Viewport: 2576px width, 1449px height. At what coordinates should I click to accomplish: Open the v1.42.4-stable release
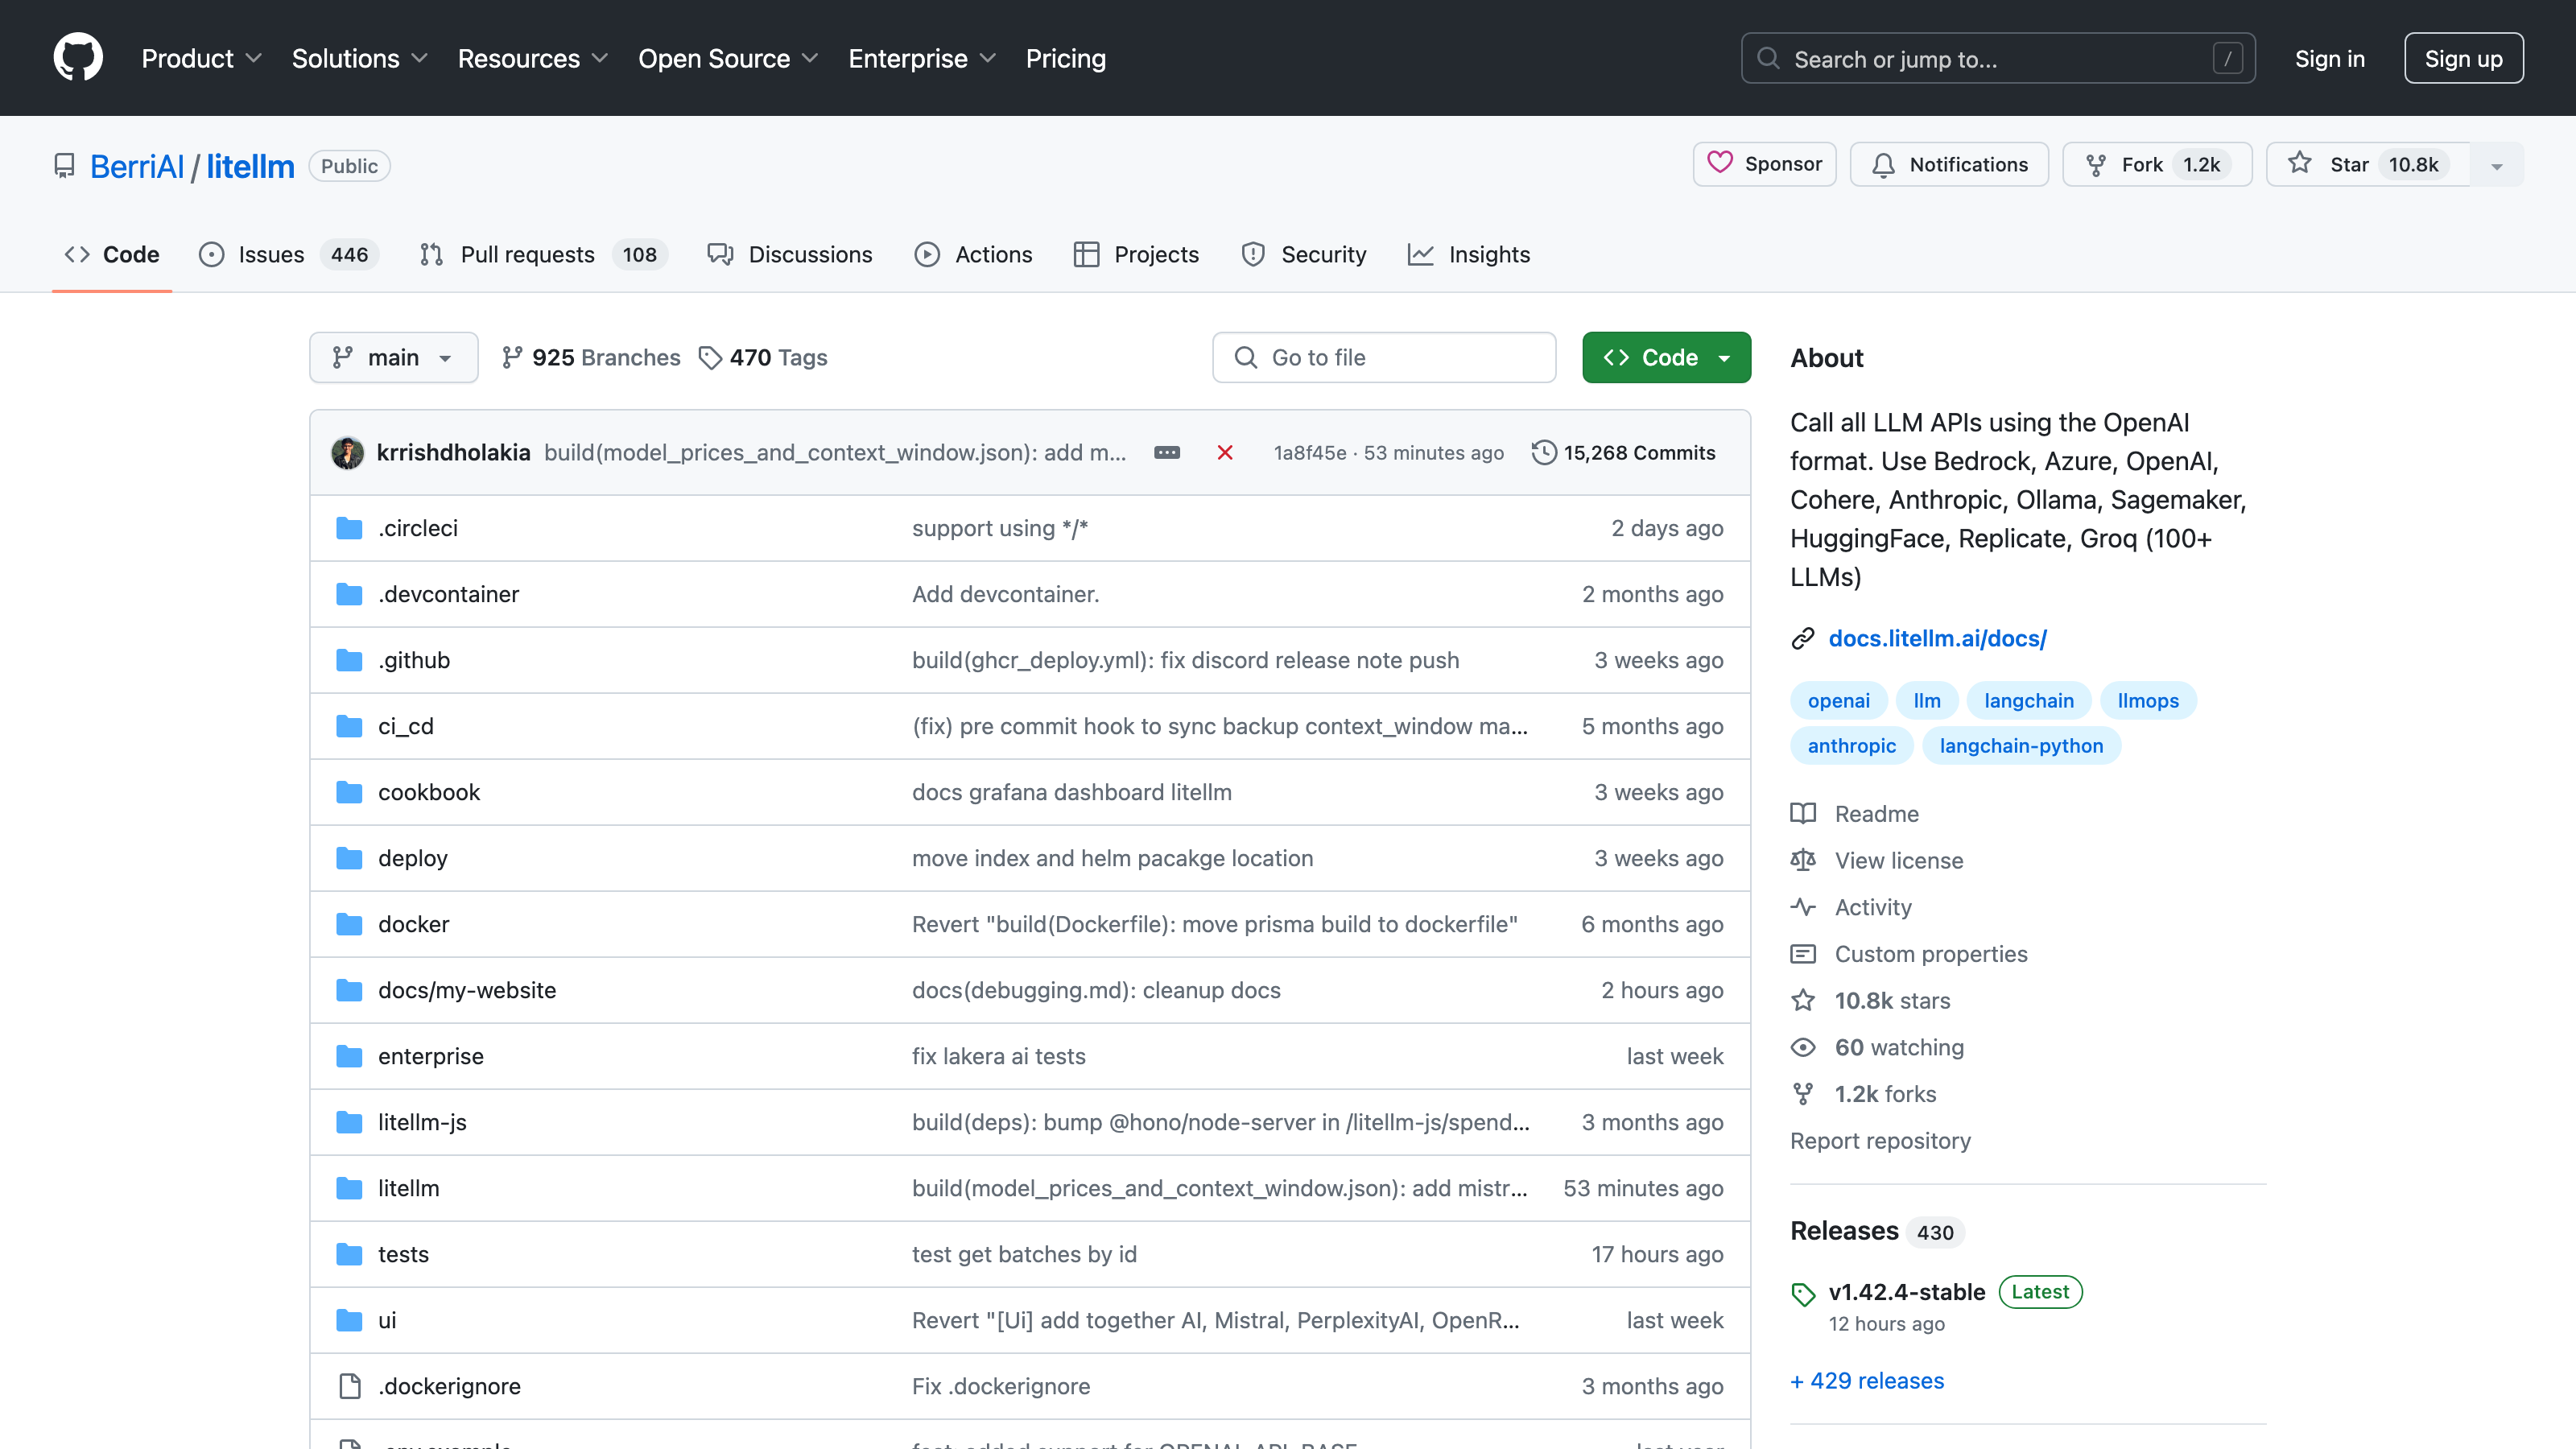coord(1906,1291)
